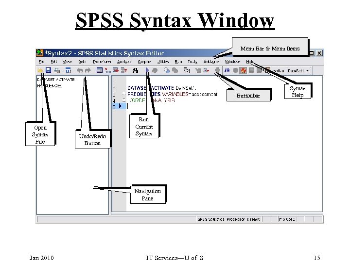Screen dimensions: 350x262
Task: Click the FREQUENCIES VARIABLES syntax line
Action: coord(172,94)
